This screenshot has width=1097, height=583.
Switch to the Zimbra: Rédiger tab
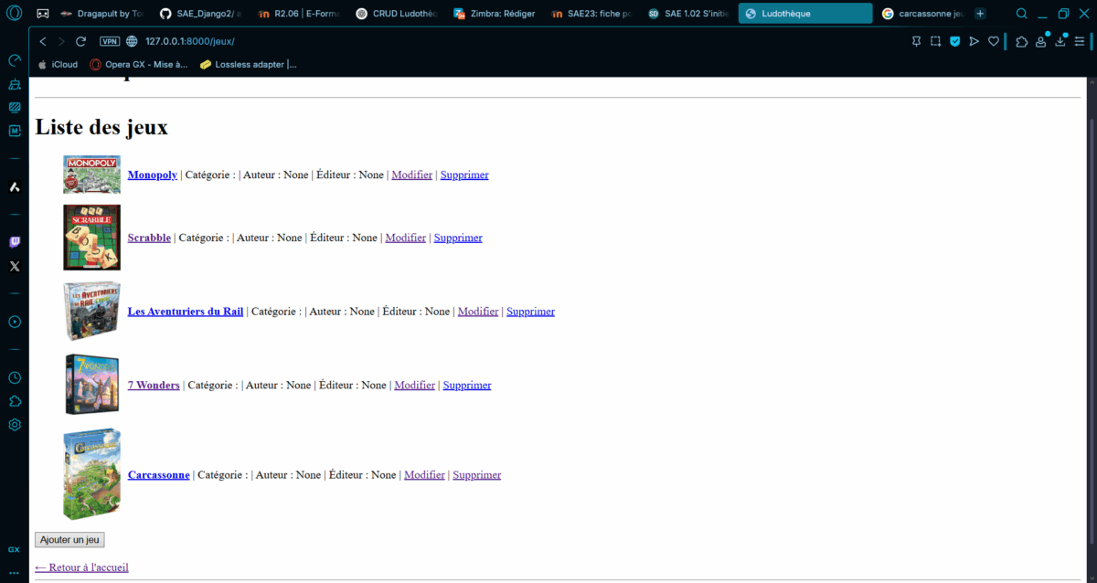click(x=495, y=14)
